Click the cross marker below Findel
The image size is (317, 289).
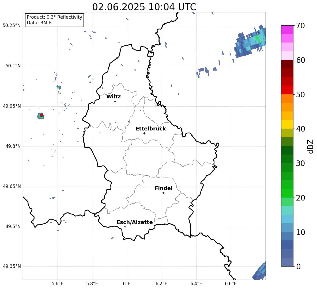163,193
